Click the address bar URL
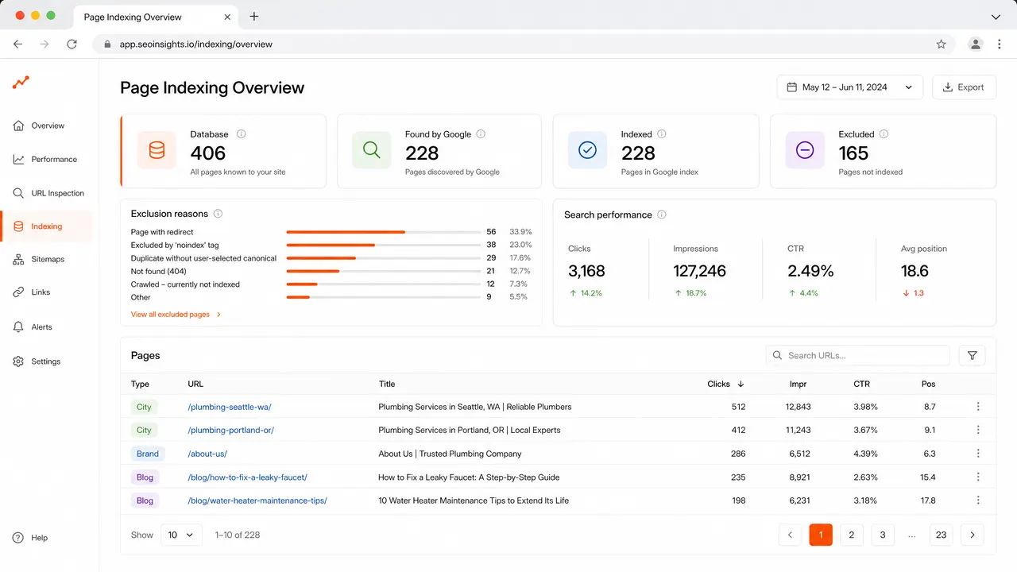1017x572 pixels. [195, 44]
